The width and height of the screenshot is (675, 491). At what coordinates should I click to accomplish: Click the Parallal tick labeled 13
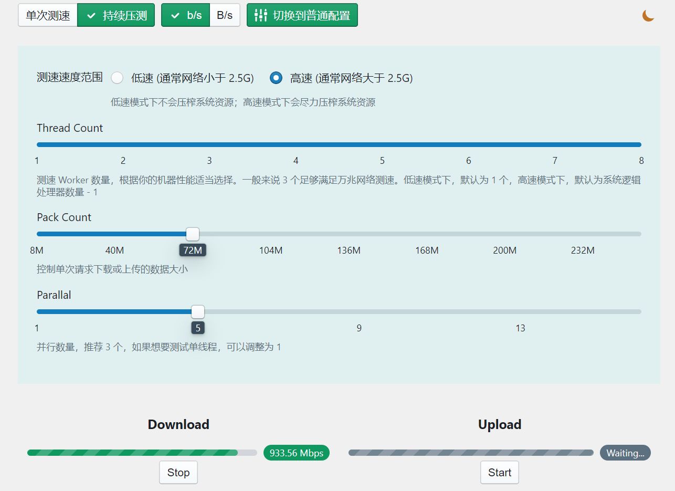click(520, 328)
